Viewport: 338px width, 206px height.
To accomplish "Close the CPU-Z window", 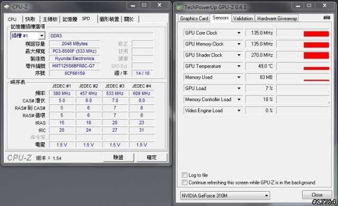I will [x=159, y=5].
